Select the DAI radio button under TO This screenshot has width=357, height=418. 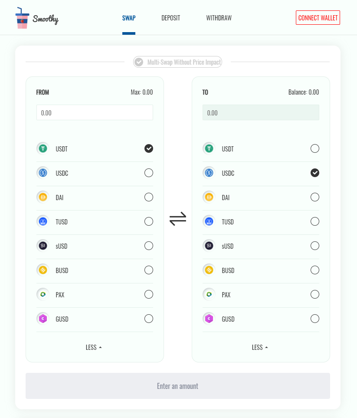pos(315,197)
